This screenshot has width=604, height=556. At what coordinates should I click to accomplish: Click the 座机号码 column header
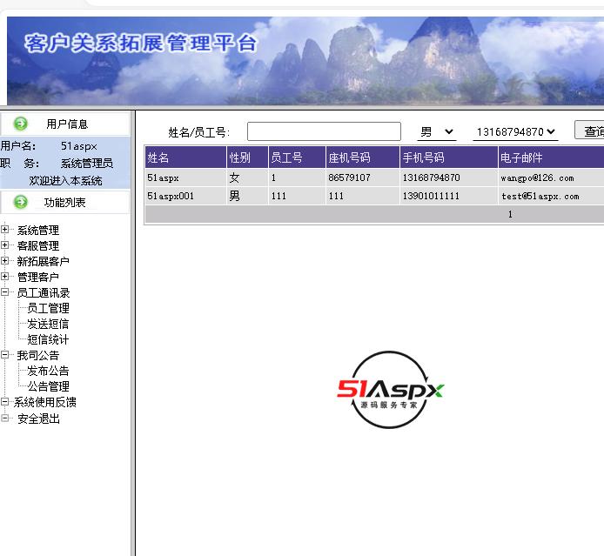point(362,157)
